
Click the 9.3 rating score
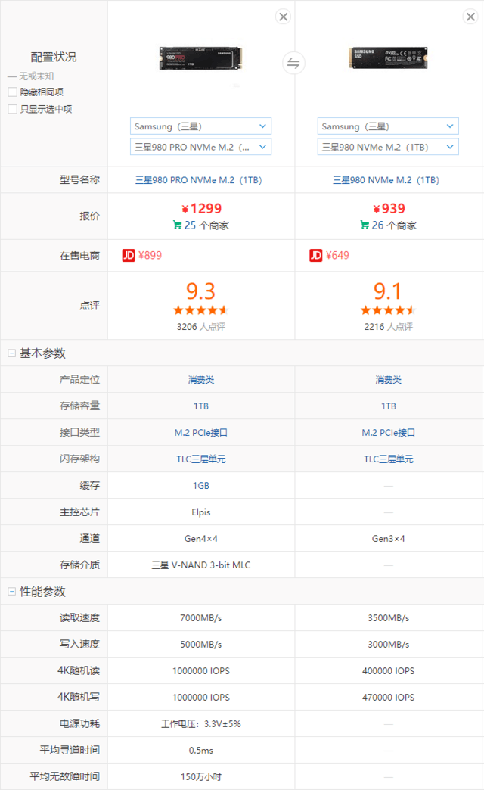200,291
